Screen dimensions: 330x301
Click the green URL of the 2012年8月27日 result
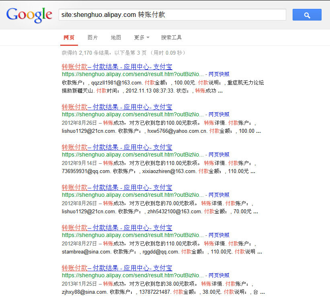pos(133,235)
